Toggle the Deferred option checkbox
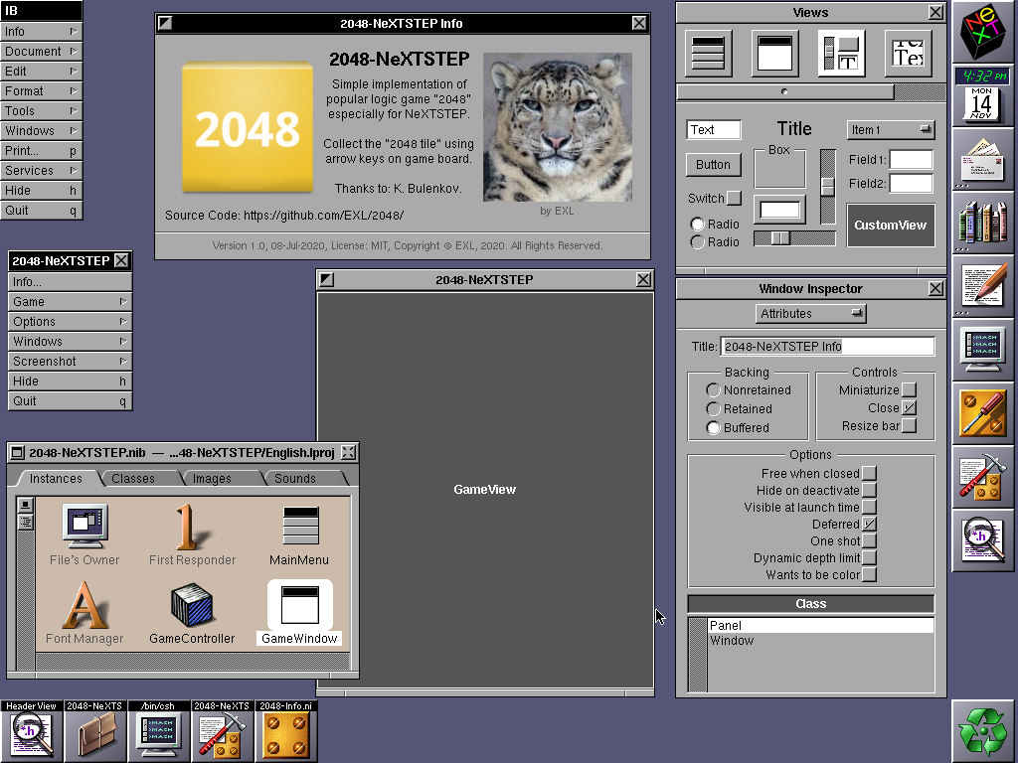1018x763 pixels. tap(869, 525)
